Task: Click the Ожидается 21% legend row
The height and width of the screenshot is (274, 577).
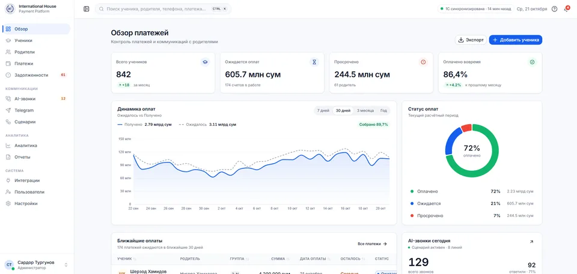Action: click(x=472, y=203)
